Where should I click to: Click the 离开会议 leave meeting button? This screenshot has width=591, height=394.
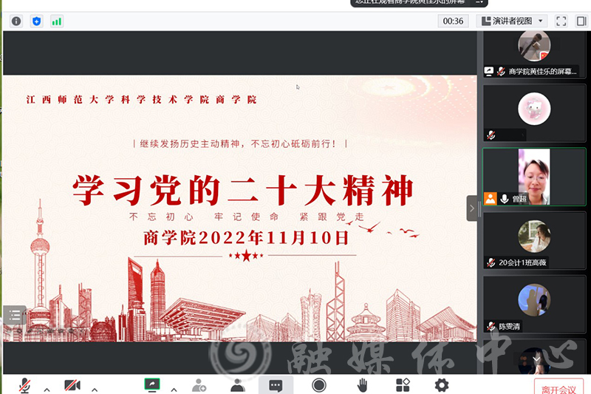tap(559, 387)
